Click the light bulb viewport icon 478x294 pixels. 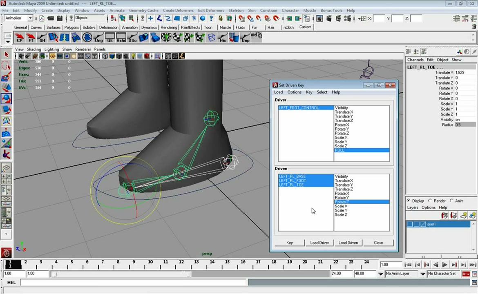(133, 56)
